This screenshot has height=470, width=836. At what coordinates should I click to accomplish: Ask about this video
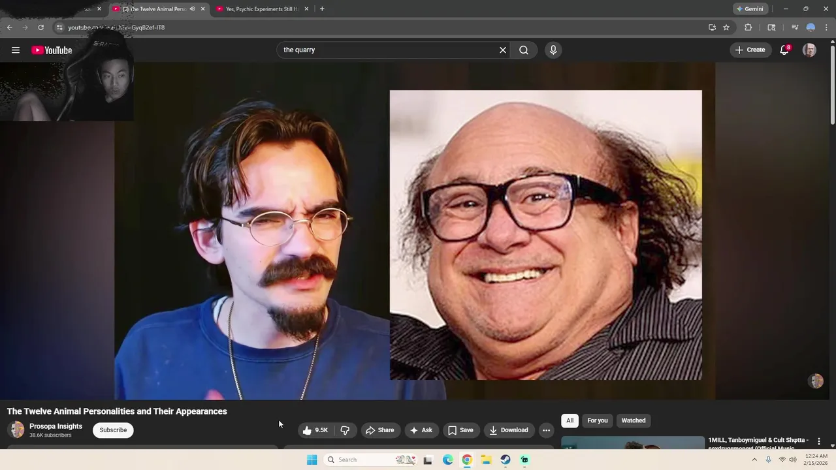[x=421, y=430]
